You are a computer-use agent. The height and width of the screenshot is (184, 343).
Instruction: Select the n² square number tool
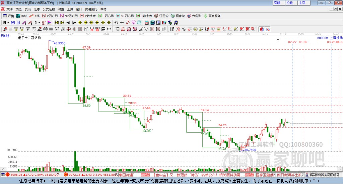point(57,29)
